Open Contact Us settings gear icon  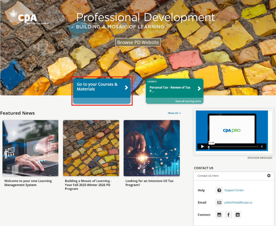click(269, 176)
